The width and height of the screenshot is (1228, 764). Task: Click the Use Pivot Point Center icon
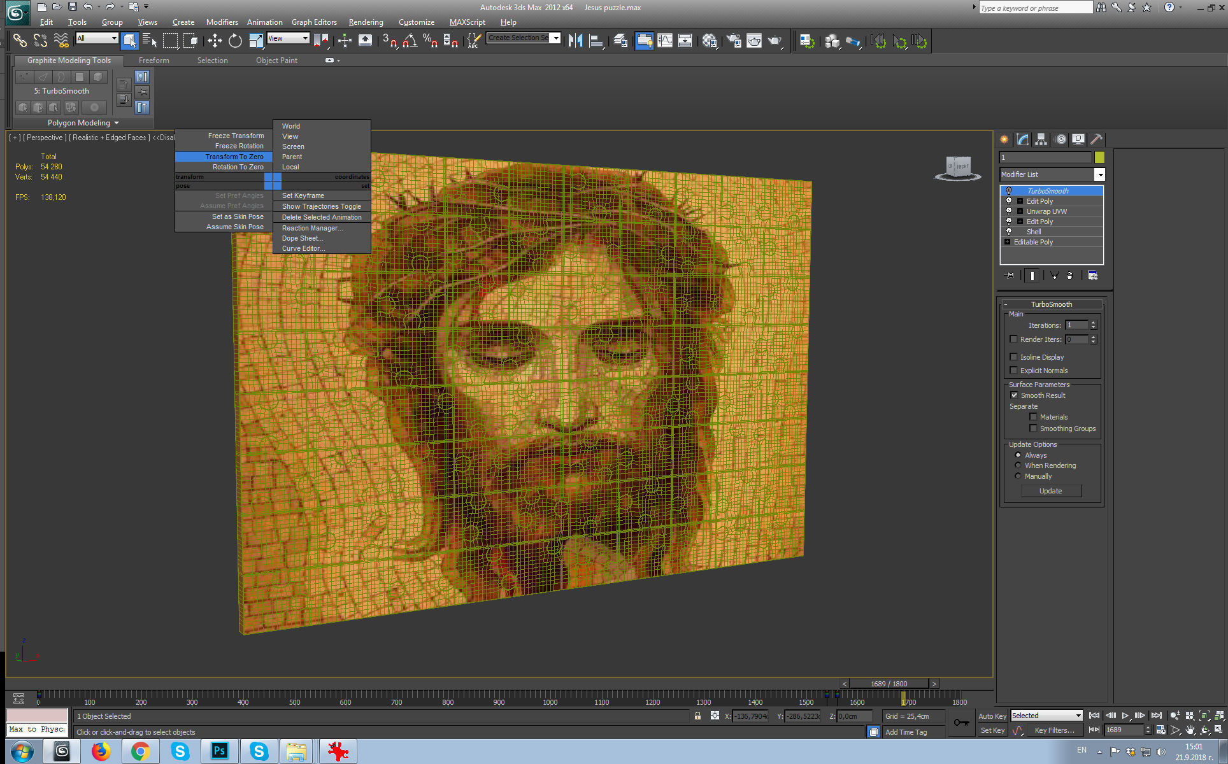click(x=321, y=41)
